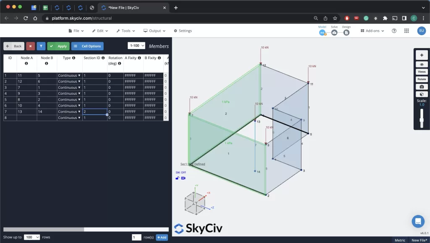
Task: Open the help question mark icon
Action: point(394,31)
